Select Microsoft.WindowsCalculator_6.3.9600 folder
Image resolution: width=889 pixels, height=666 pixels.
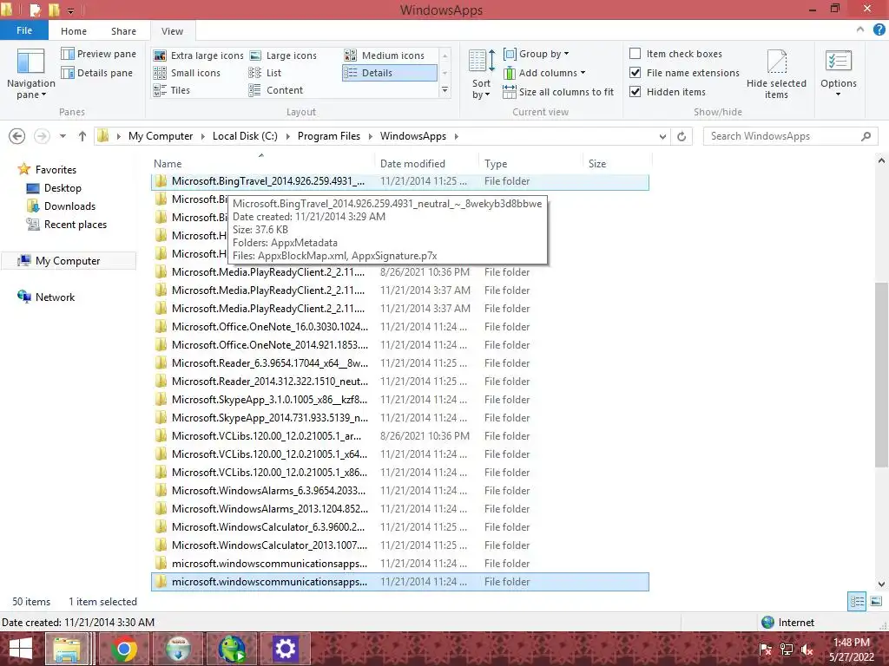(399, 526)
